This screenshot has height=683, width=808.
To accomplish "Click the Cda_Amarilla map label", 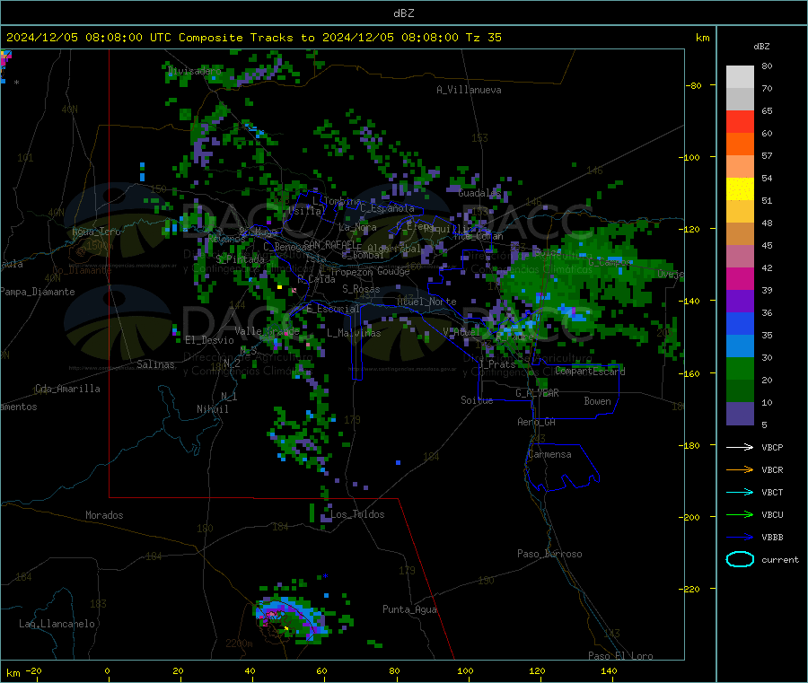I will (67, 389).
